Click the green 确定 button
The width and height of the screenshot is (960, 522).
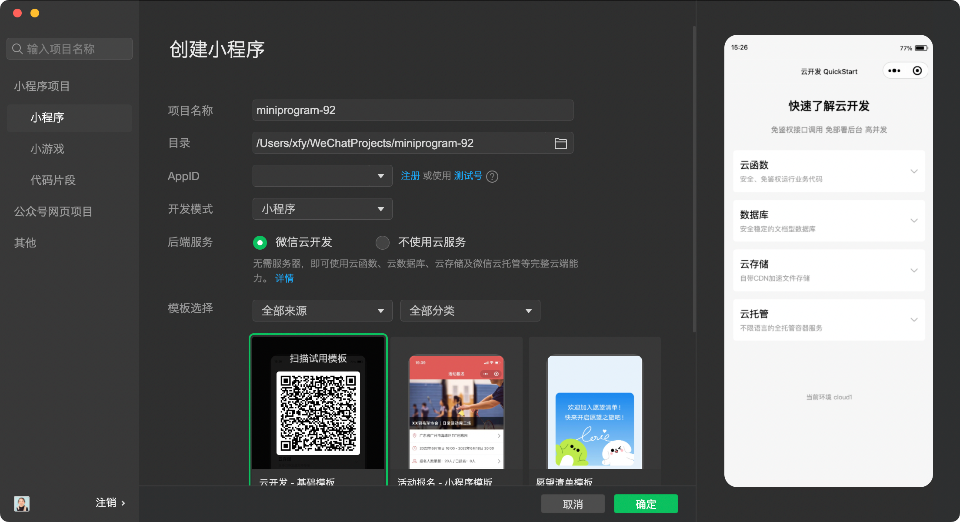[x=646, y=504]
